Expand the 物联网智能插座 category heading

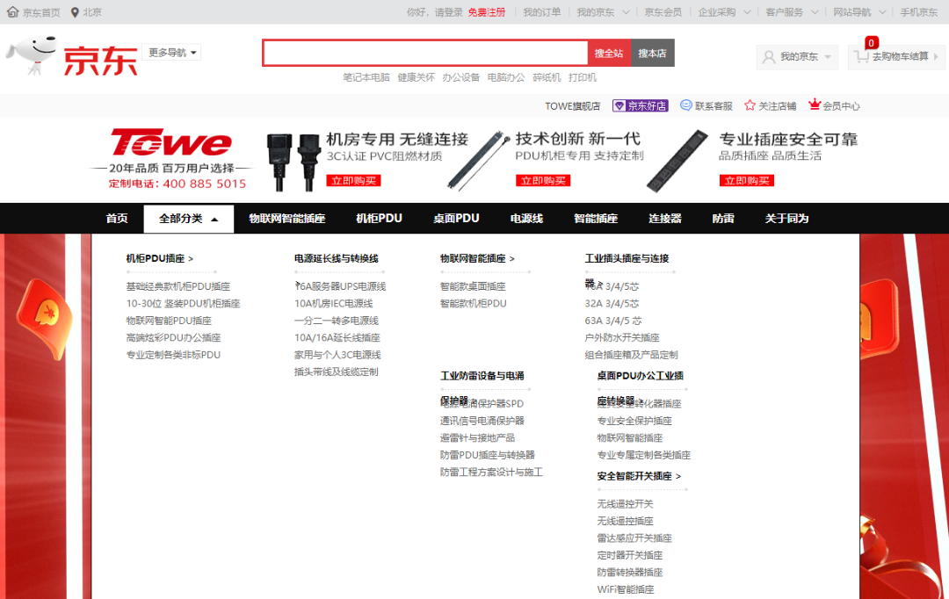click(x=477, y=258)
